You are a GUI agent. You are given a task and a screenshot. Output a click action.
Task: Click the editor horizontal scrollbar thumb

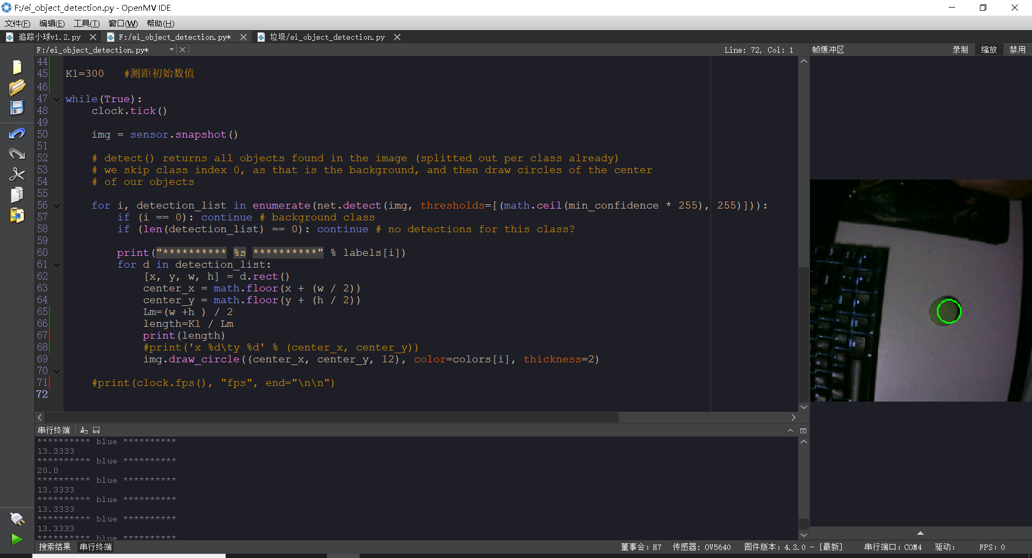pos(331,417)
